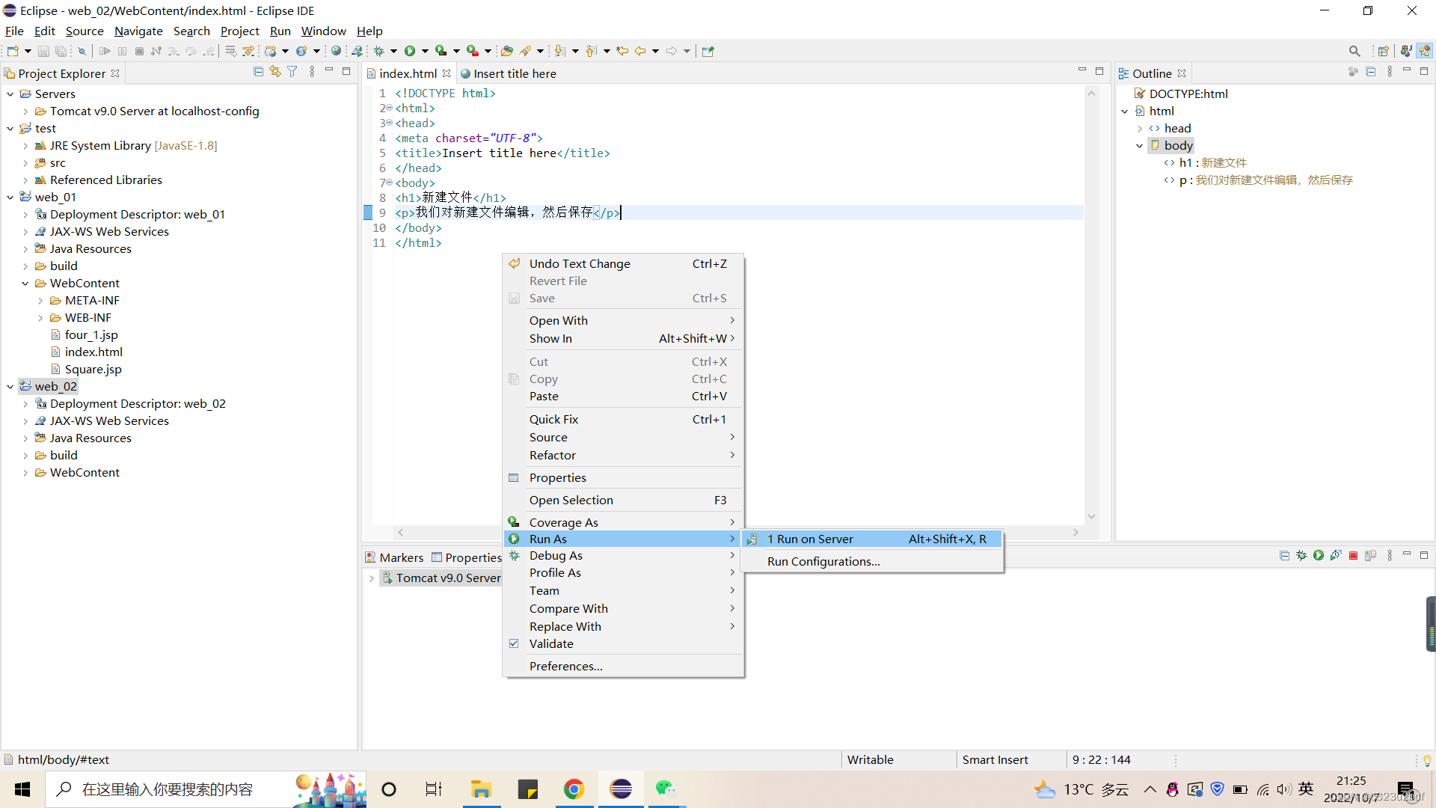The height and width of the screenshot is (808, 1436).
Task: Expand the head node in Outline
Action: coord(1140,129)
